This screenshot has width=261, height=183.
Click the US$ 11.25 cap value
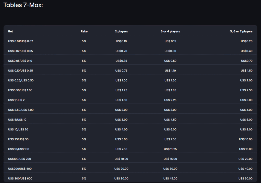coord(170,149)
